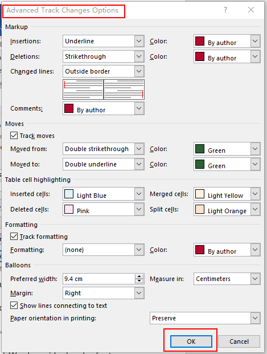Open the balloon Margin Right dropdown

click(x=104, y=293)
